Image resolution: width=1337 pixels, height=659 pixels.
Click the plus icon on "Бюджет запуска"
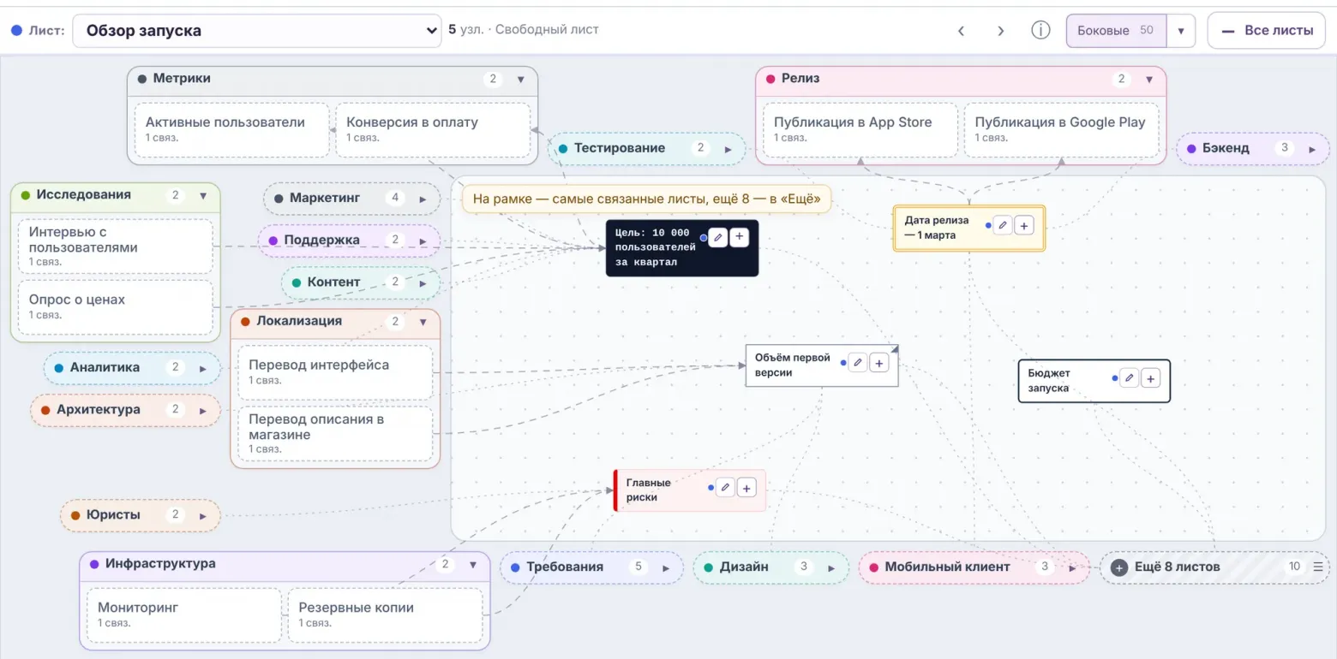point(1151,377)
